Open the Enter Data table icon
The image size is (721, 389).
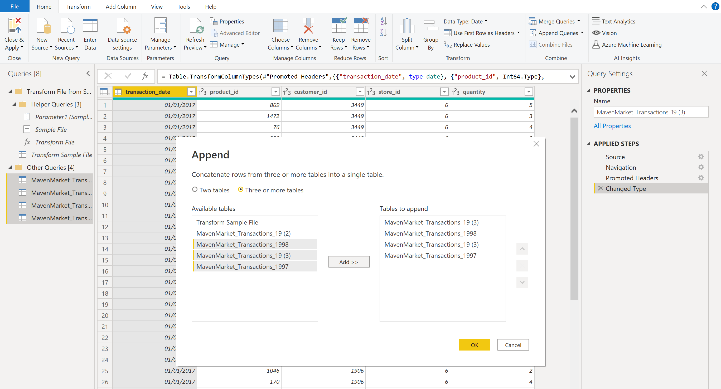(90, 26)
